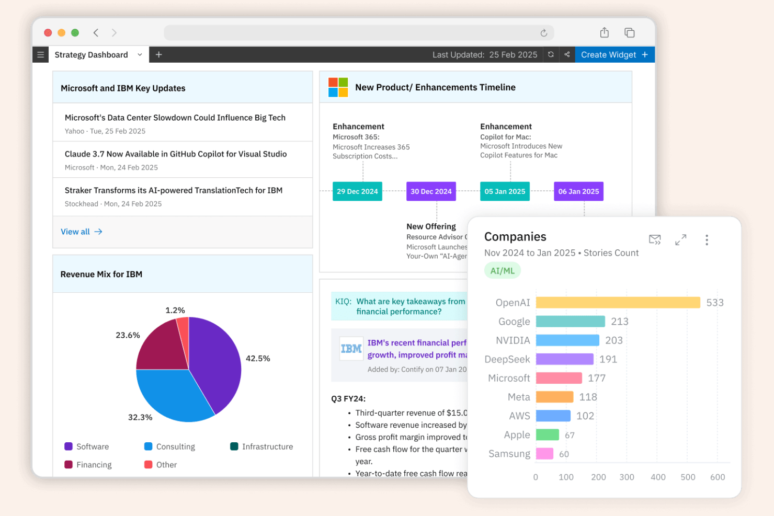Click the Microsoft logo on the Timeline widget

(338, 87)
